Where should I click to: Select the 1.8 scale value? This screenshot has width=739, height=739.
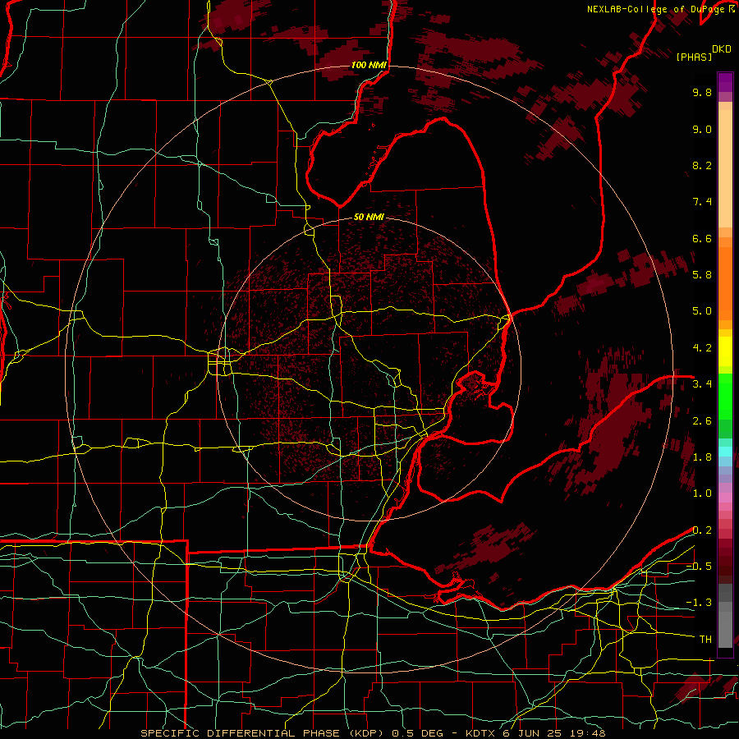702,457
